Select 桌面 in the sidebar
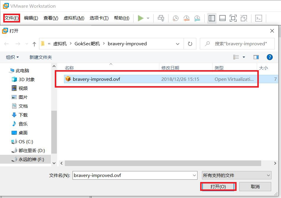This screenshot has height=198, width=281. tap(23, 133)
